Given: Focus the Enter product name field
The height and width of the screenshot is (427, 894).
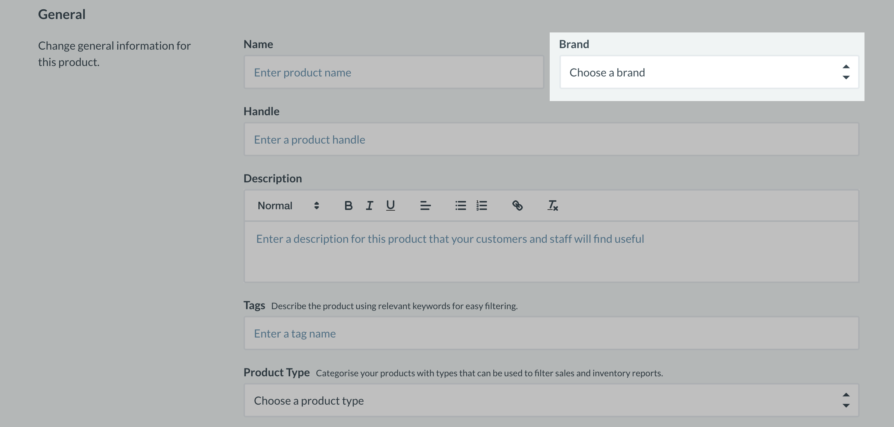Looking at the screenshot, I should (x=394, y=72).
